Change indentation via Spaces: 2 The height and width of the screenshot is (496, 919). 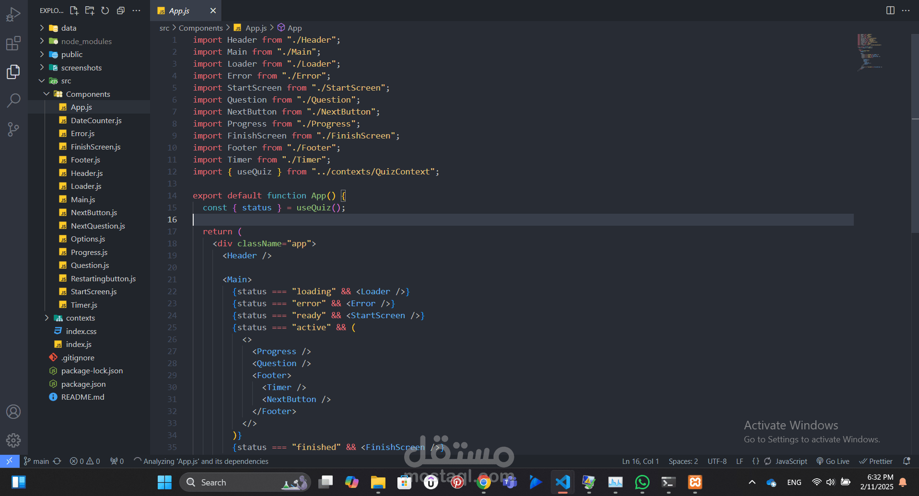pyautogui.click(x=683, y=461)
